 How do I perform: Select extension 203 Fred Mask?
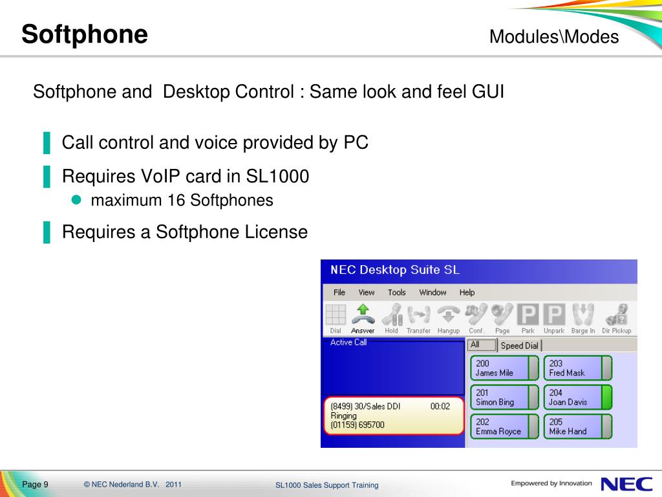point(578,368)
